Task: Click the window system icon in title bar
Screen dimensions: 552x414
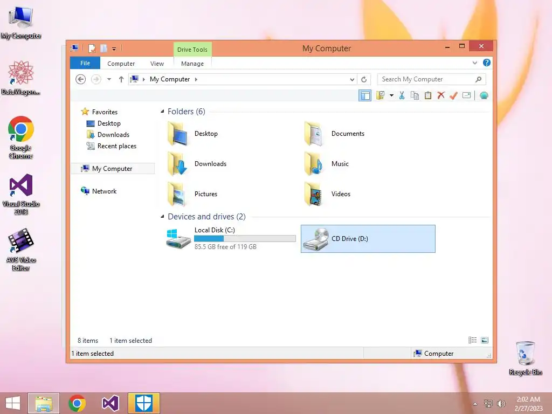Action: click(74, 48)
